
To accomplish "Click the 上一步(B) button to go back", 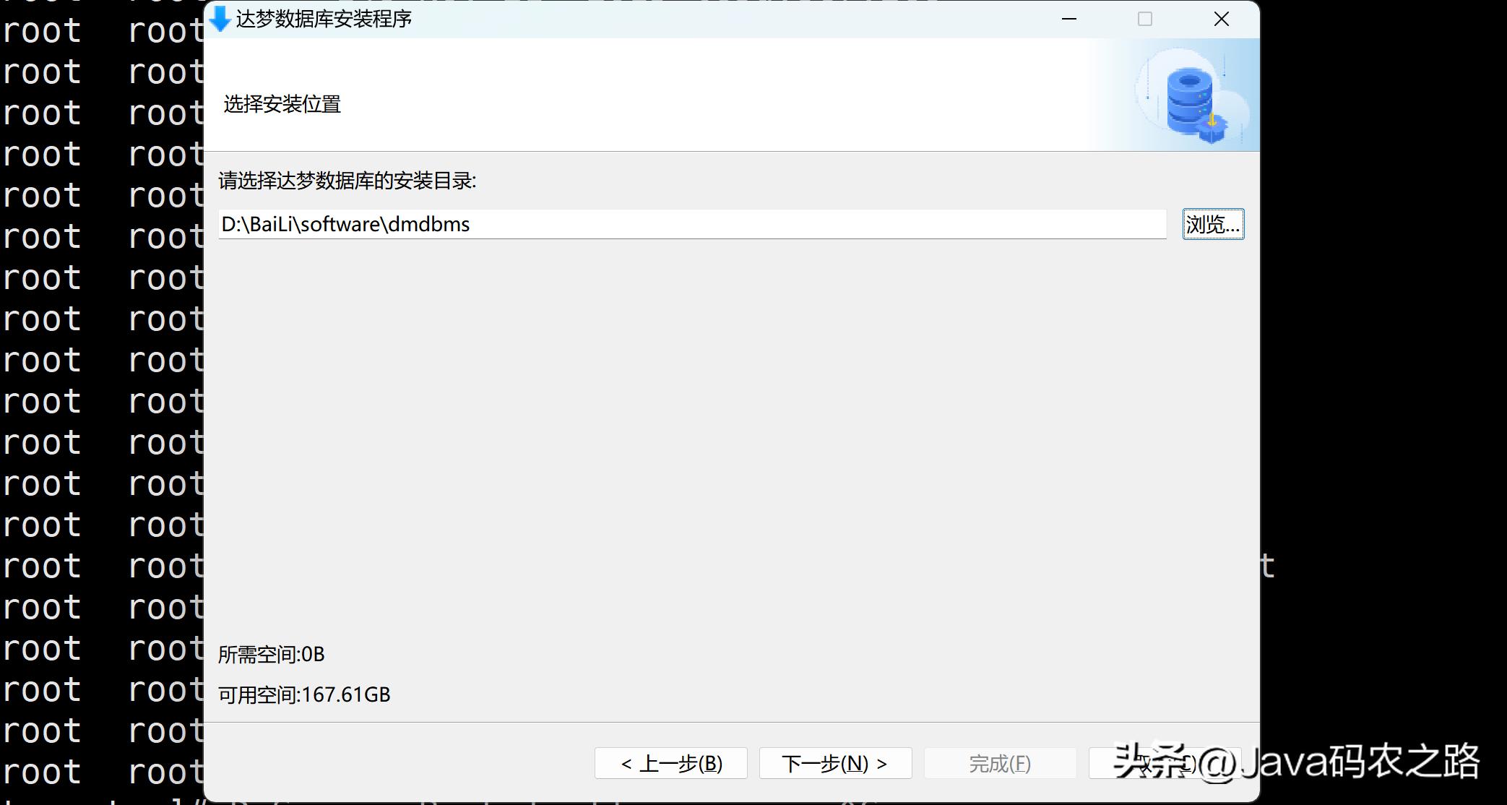I will (x=670, y=763).
